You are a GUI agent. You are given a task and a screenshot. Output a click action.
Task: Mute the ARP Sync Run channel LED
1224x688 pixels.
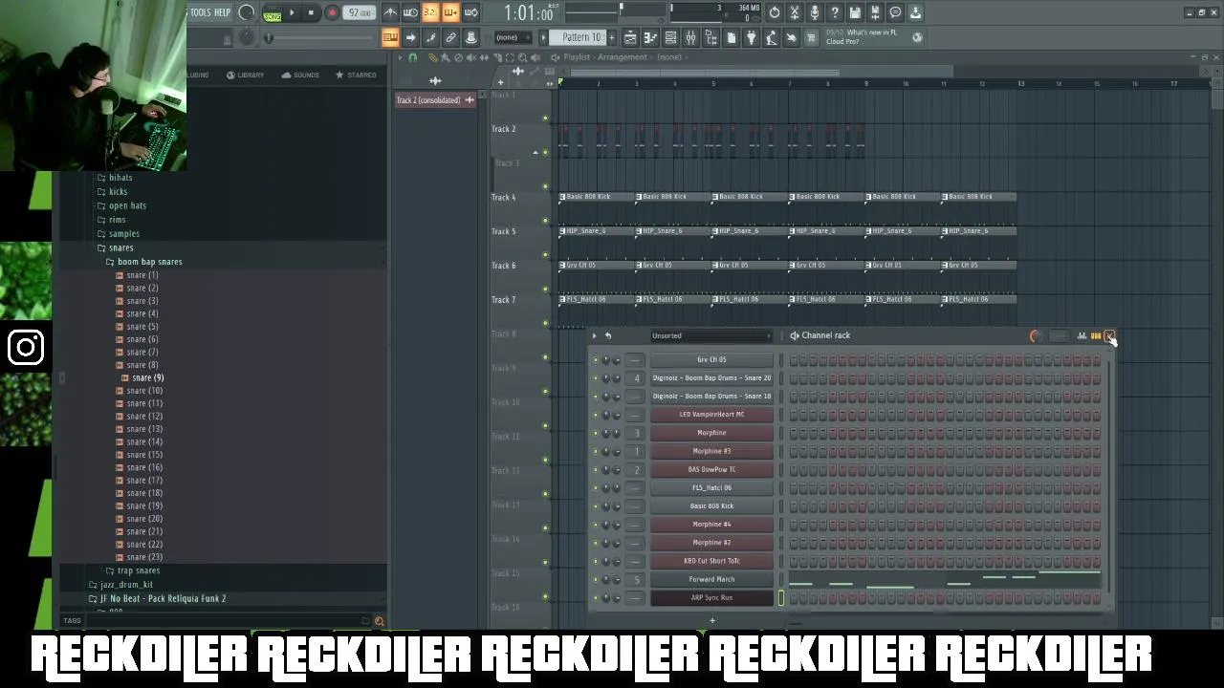(595, 598)
